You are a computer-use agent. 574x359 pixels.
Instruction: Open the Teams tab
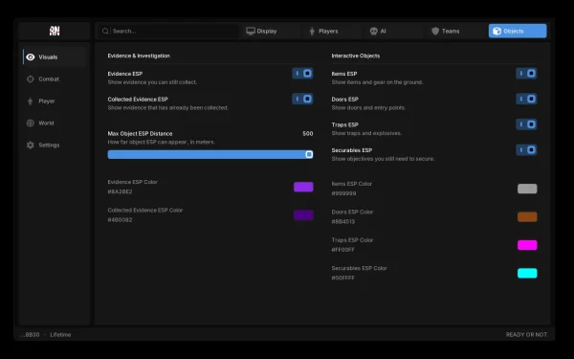coord(455,32)
